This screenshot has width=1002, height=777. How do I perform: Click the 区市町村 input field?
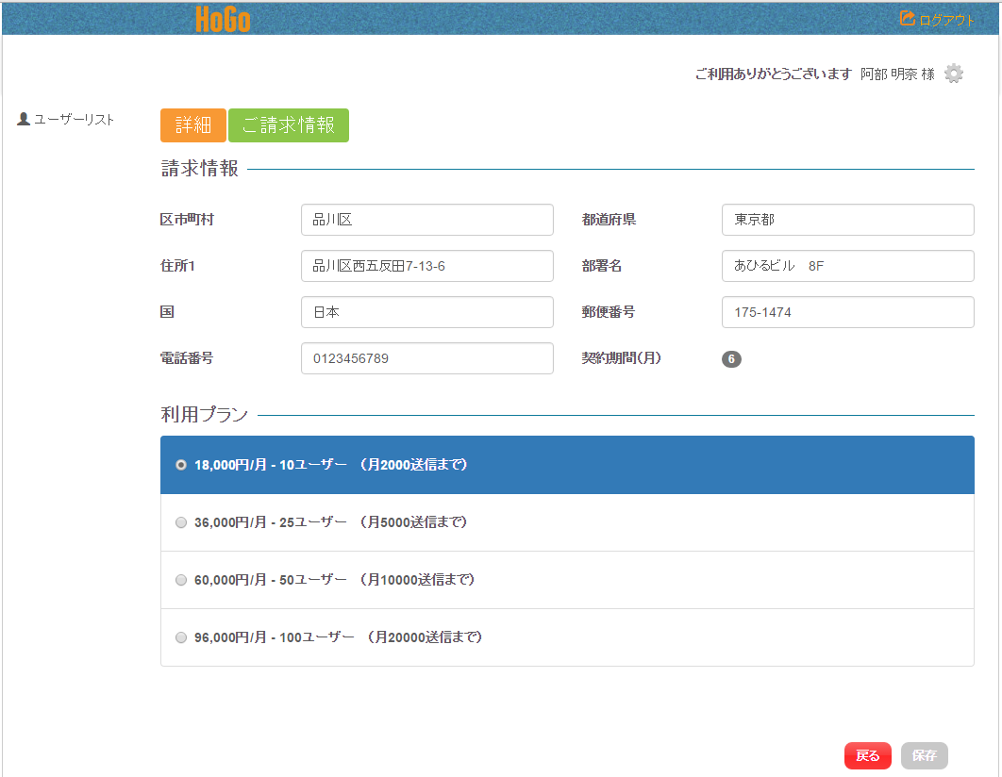coord(426,220)
